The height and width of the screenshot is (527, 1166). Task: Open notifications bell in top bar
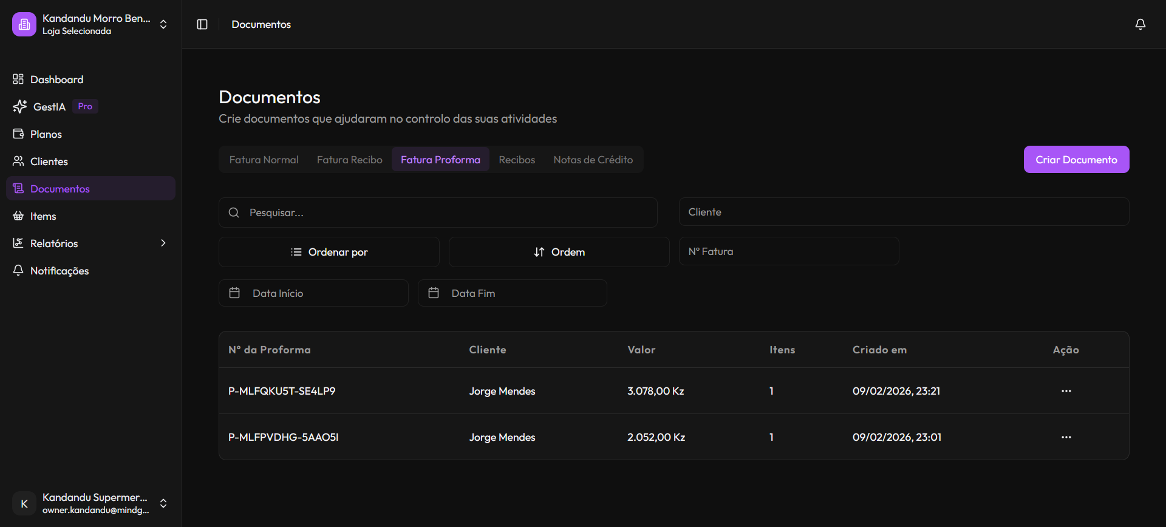(1140, 24)
